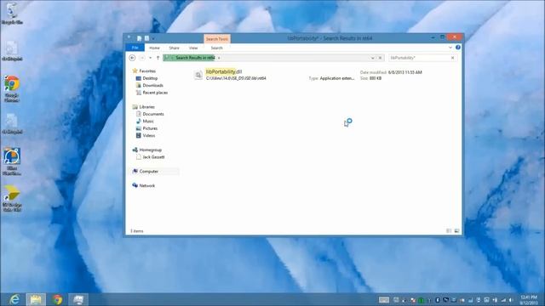Open the Videos library

click(x=148, y=136)
